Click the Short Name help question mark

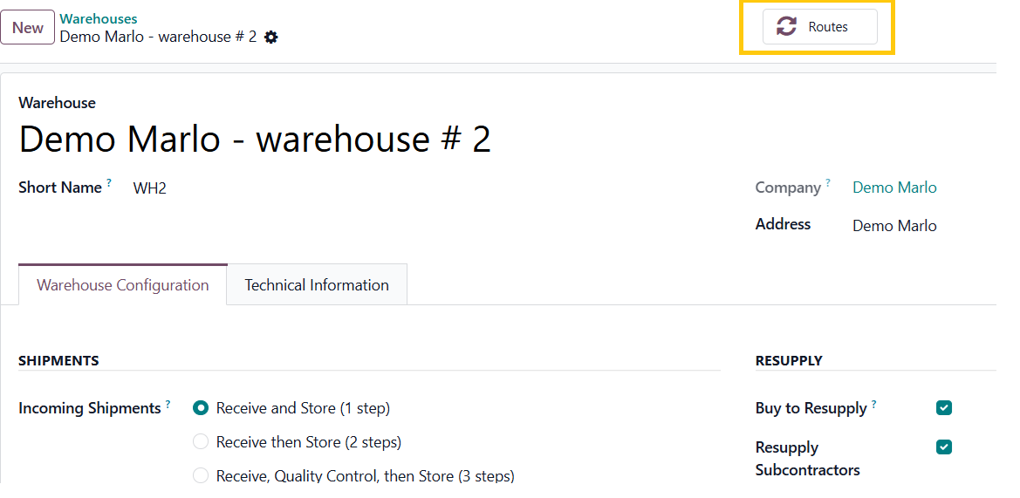click(x=109, y=183)
